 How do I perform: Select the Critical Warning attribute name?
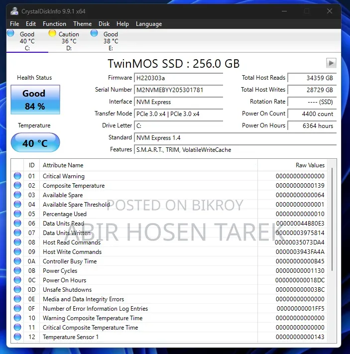(x=64, y=176)
